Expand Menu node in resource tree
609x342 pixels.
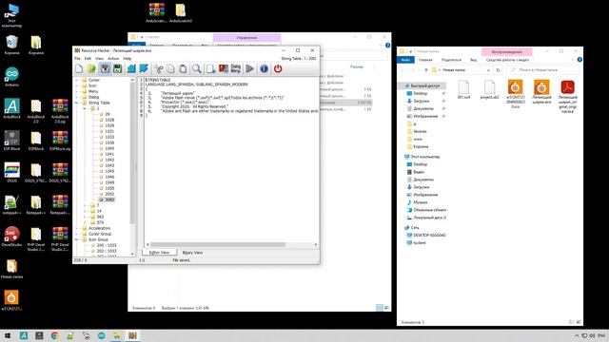[77, 91]
